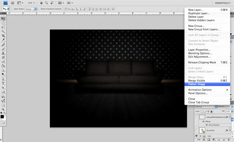
Task: Click the foreground black color swatch
Action: coord(2,117)
